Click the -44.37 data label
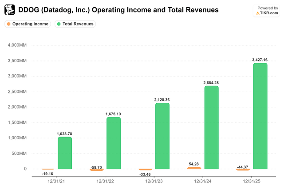Image resolution: width=284 pixels, height=190 pixels. coord(243,167)
